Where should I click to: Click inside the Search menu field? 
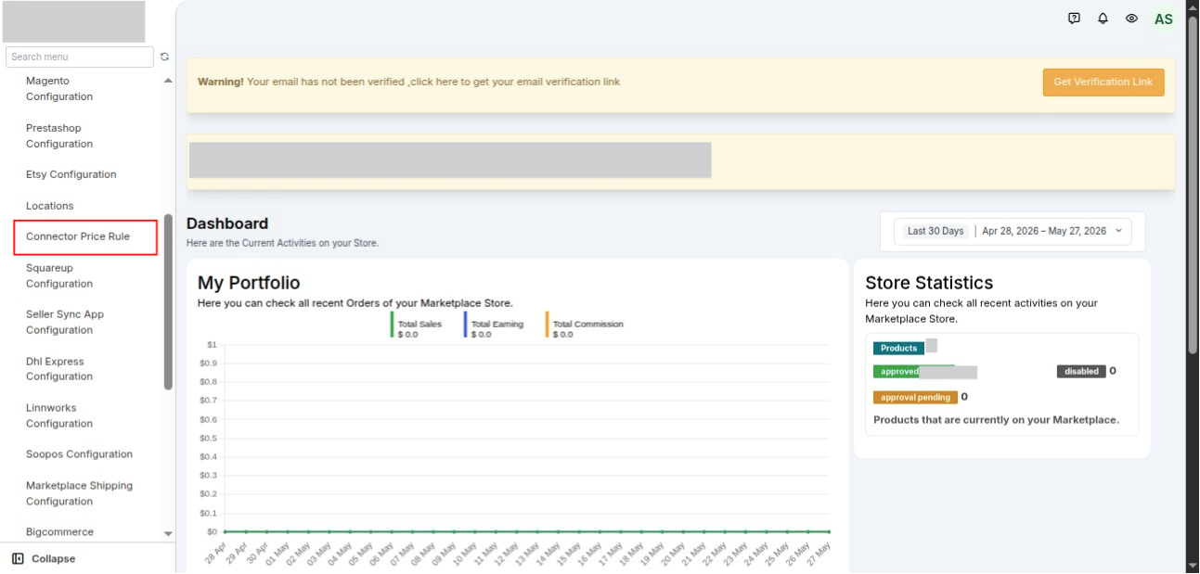tap(80, 57)
